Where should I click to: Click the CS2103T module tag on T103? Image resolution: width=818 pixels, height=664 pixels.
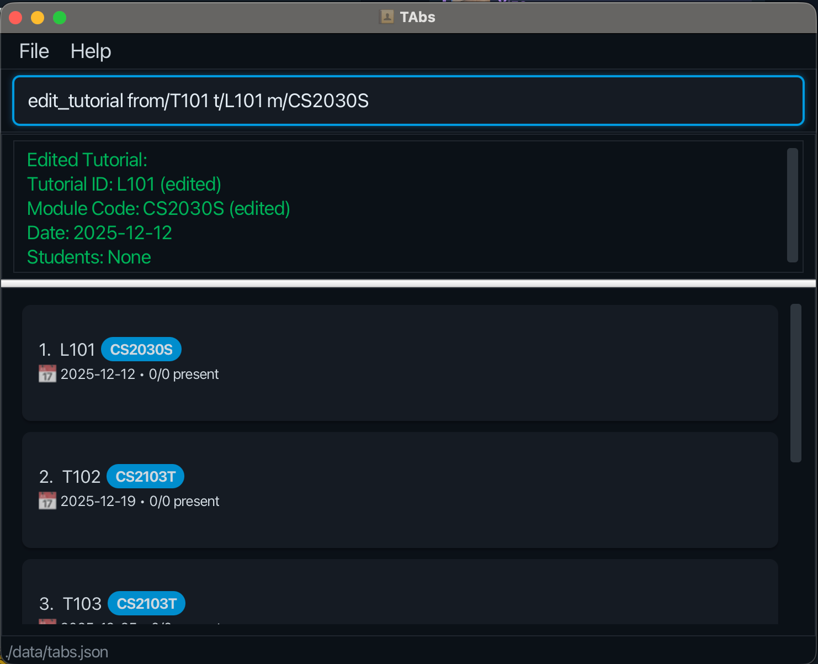pos(146,603)
